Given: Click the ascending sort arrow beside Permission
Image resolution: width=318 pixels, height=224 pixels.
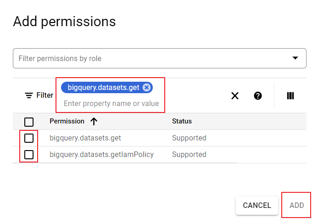Looking at the screenshot, I should pos(94,122).
